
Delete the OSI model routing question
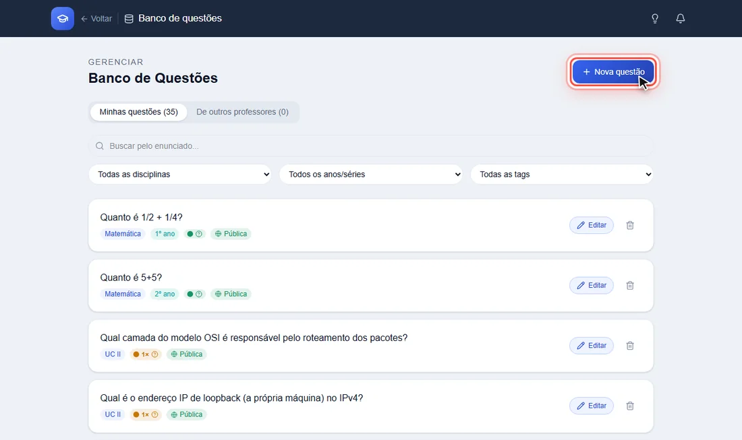630,346
